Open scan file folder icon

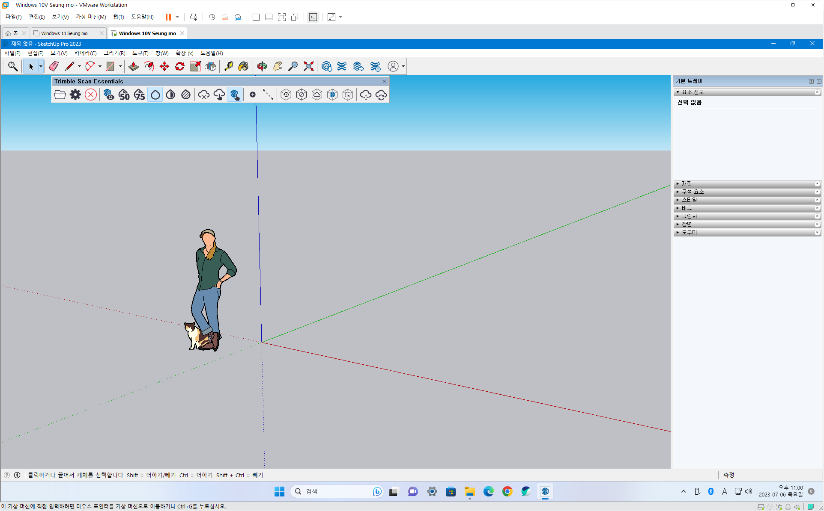click(60, 95)
